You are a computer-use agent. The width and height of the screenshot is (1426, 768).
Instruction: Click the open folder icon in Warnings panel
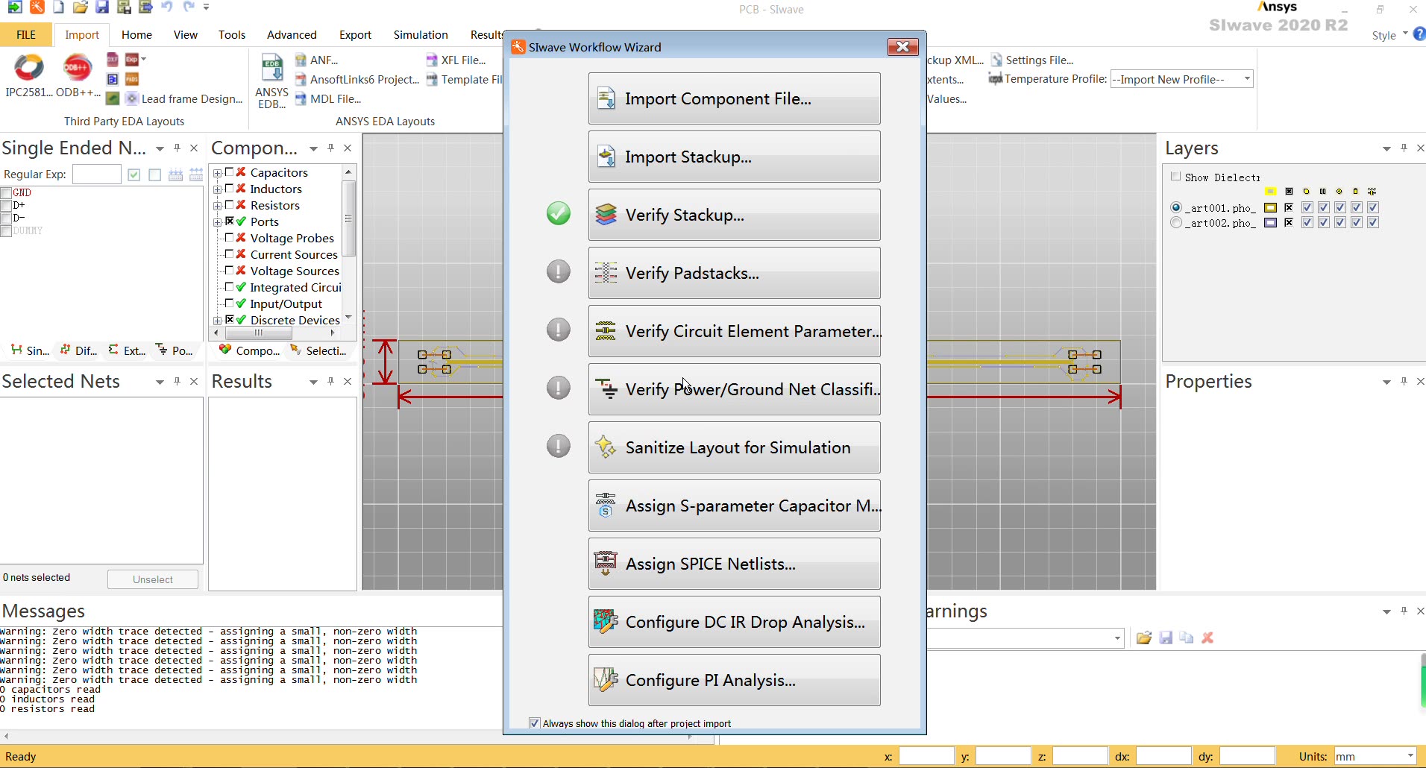(x=1144, y=638)
